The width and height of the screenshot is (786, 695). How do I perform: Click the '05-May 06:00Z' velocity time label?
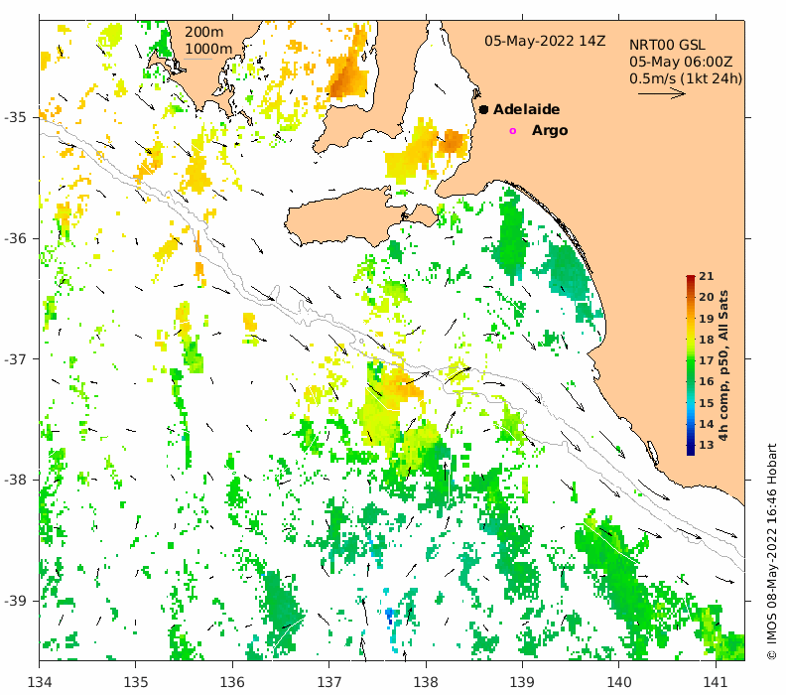681,63
